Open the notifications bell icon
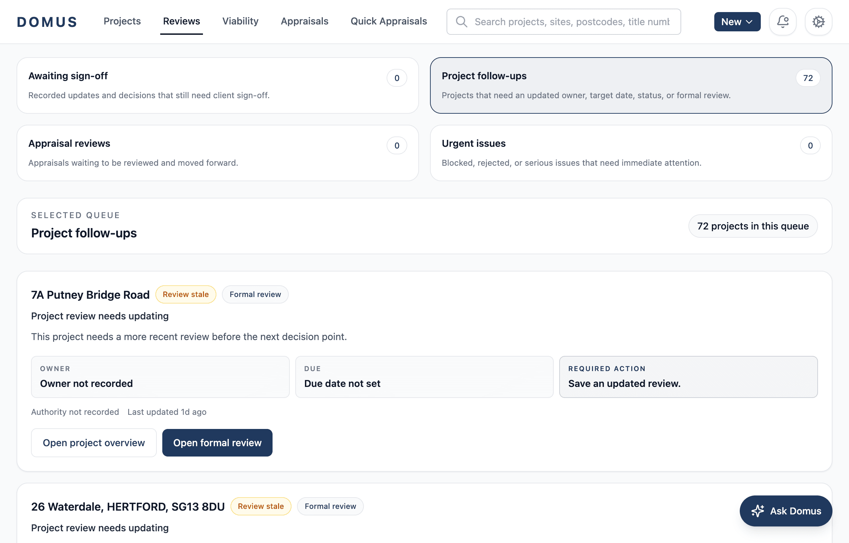The image size is (849, 543). [783, 21]
